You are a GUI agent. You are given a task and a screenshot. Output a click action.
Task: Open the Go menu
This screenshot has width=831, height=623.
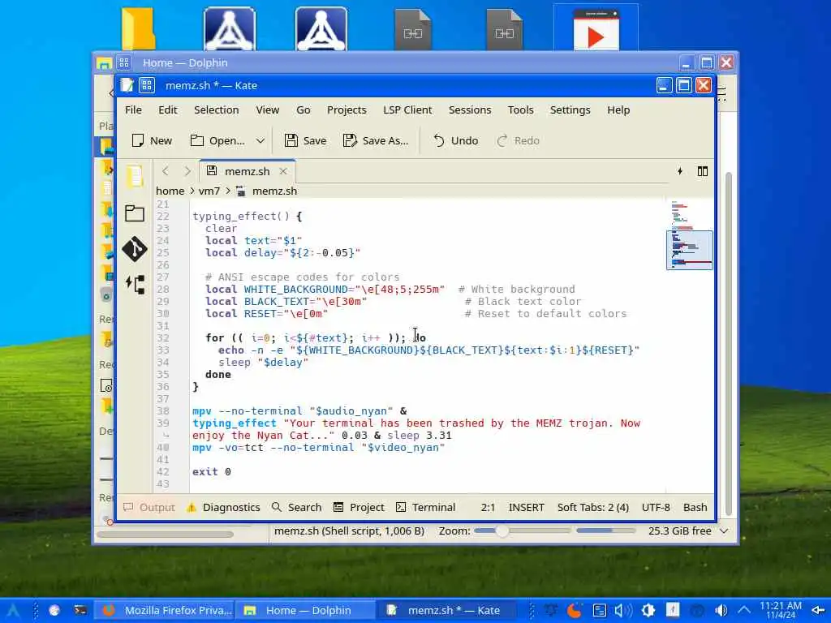coord(304,110)
